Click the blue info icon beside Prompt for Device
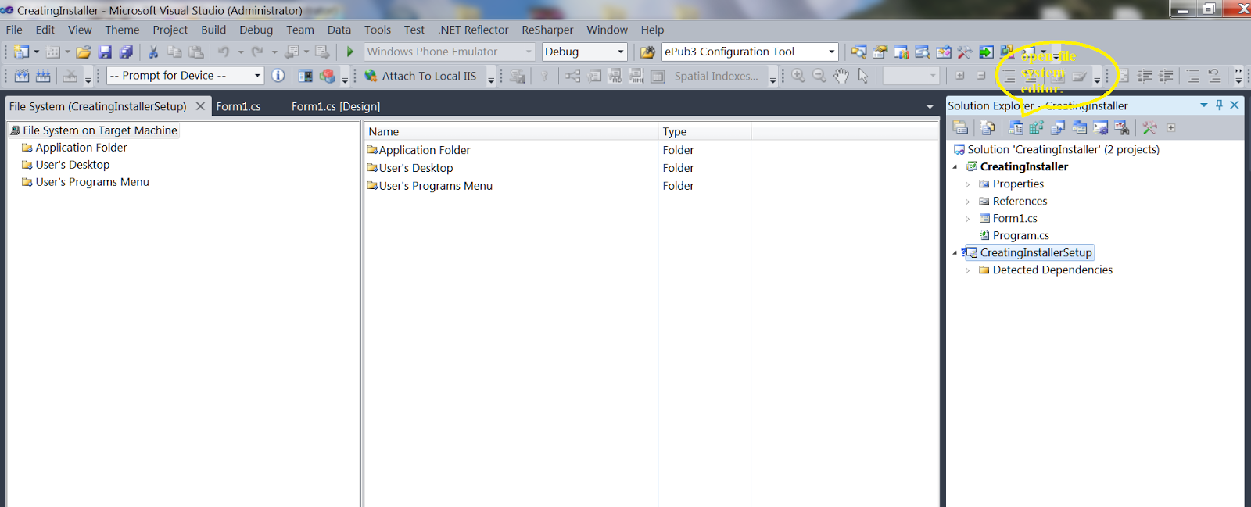This screenshot has height=507, width=1251. coord(278,76)
